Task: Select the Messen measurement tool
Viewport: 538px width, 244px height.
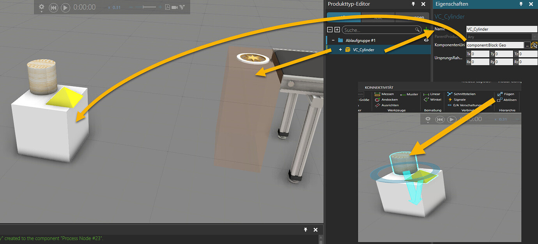Action: (377, 94)
